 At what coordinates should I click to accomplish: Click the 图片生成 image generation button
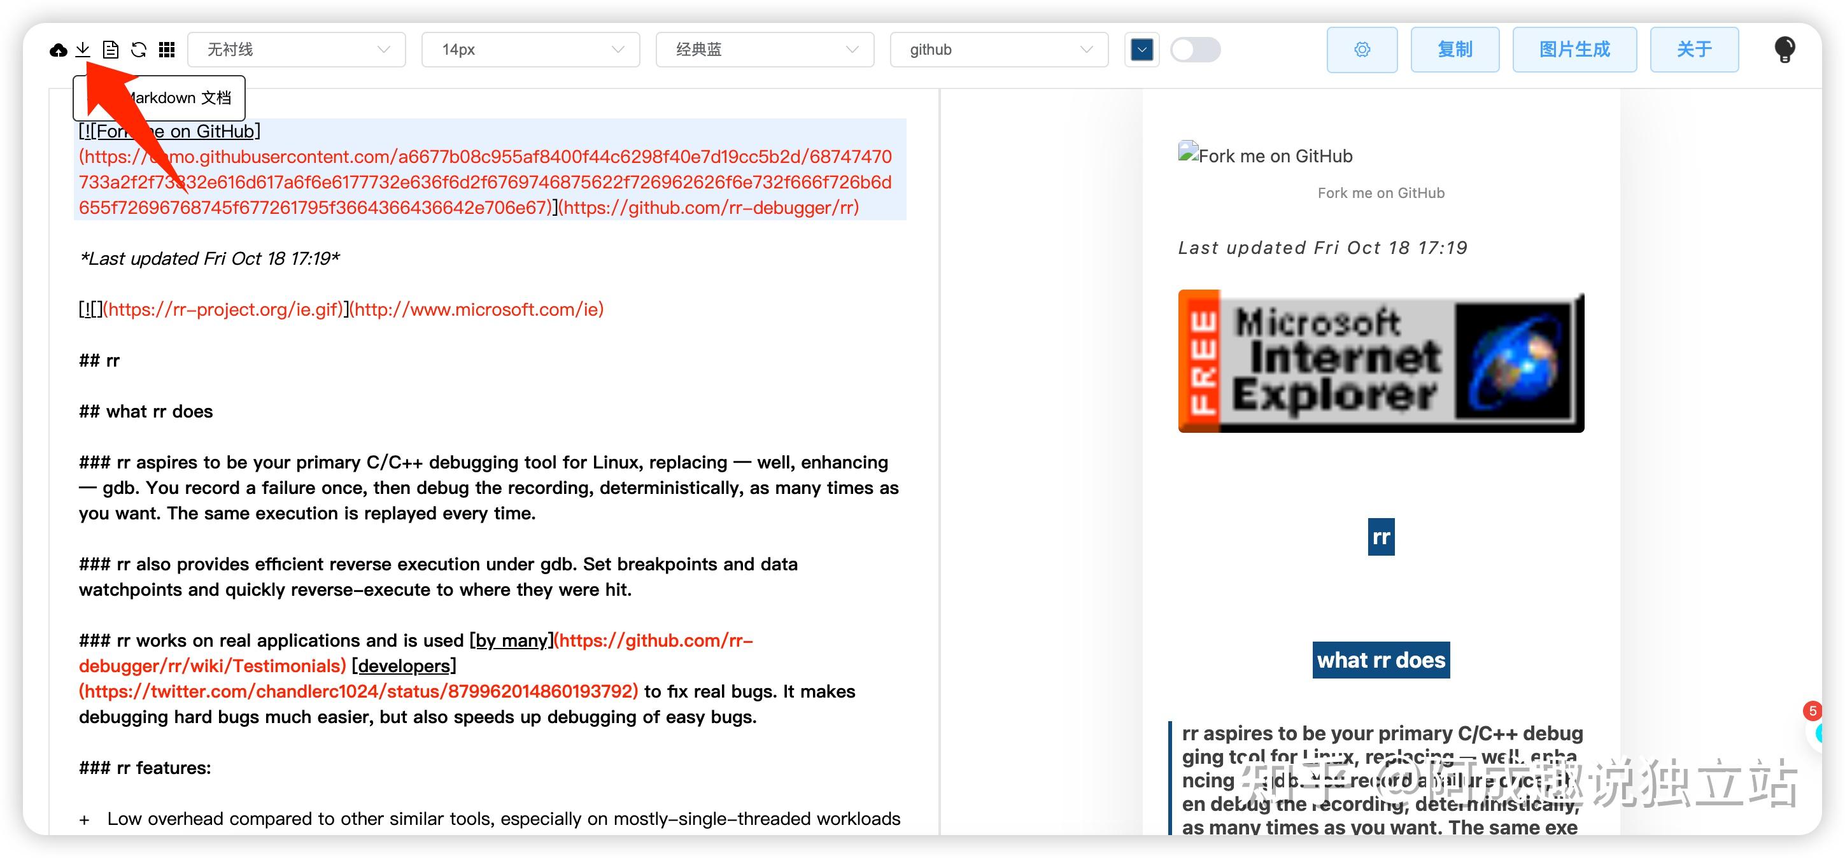(x=1574, y=50)
